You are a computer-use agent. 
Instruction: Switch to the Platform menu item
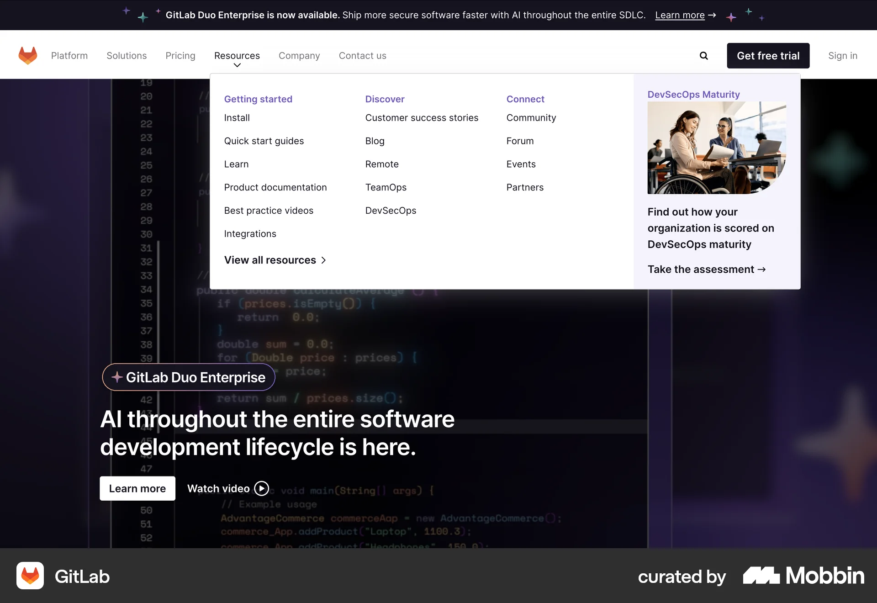click(69, 56)
